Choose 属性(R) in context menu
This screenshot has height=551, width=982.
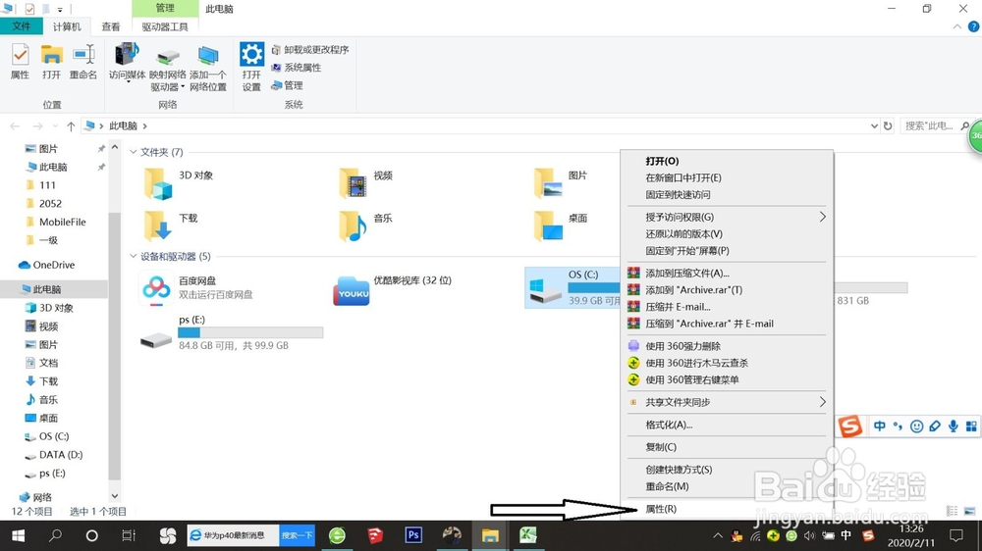pyautogui.click(x=727, y=509)
